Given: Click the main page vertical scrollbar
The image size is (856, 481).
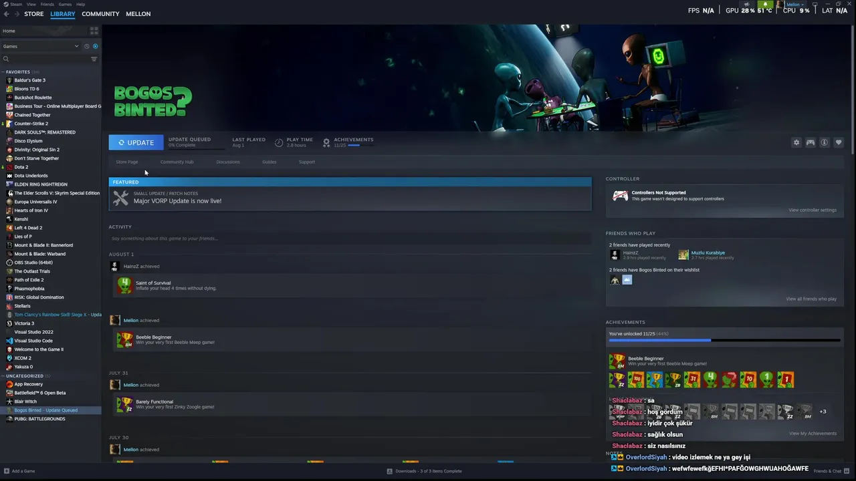Looking at the screenshot, I should tap(853, 90).
